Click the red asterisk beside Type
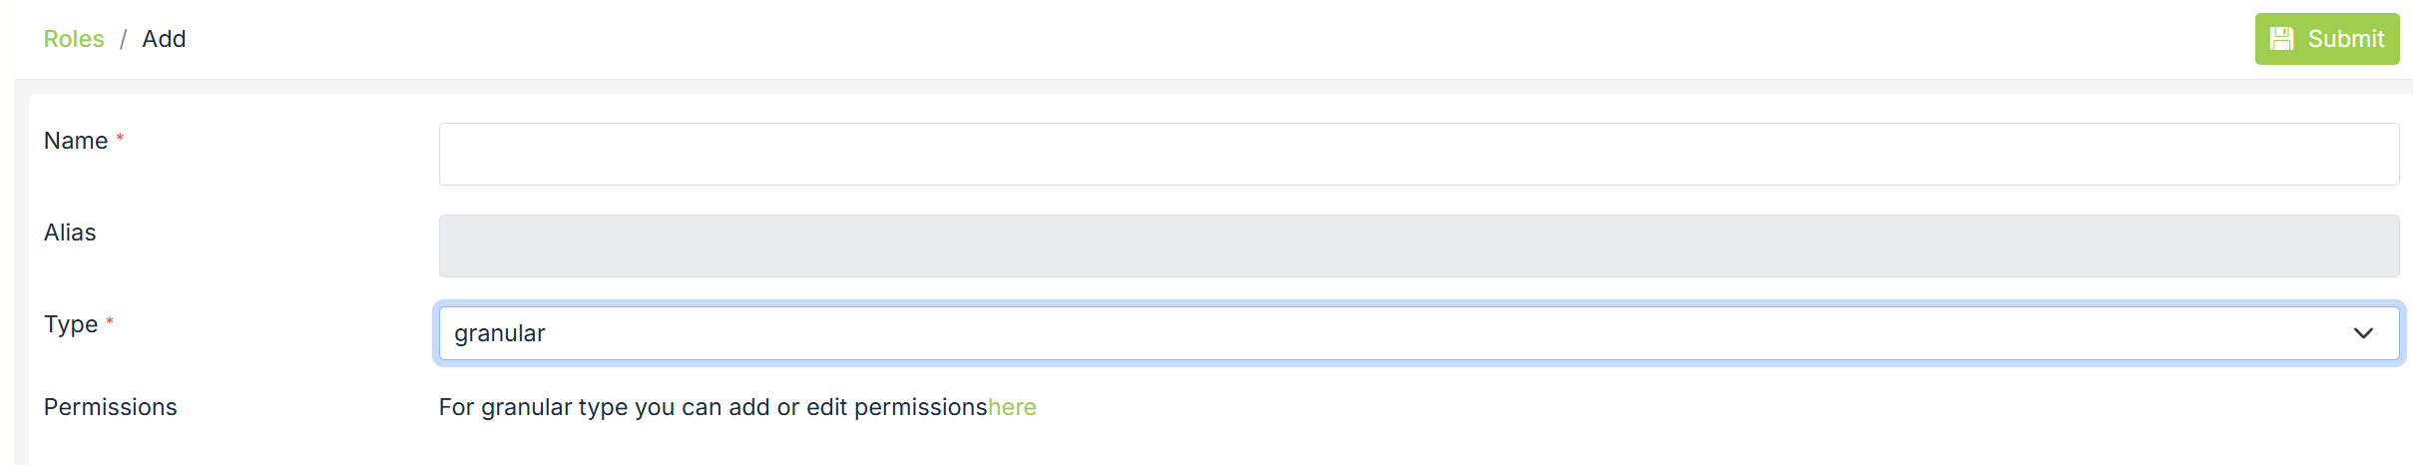Image resolution: width=2413 pixels, height=465 pixels. tap(110, 321)
